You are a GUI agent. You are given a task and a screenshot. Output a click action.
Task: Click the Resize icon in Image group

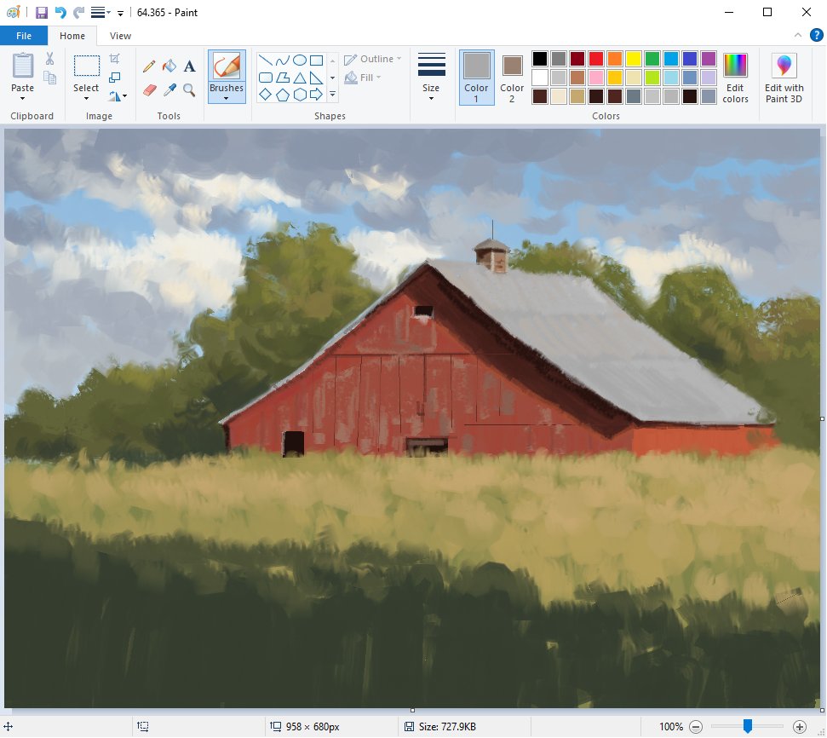(x=114, y=78)
